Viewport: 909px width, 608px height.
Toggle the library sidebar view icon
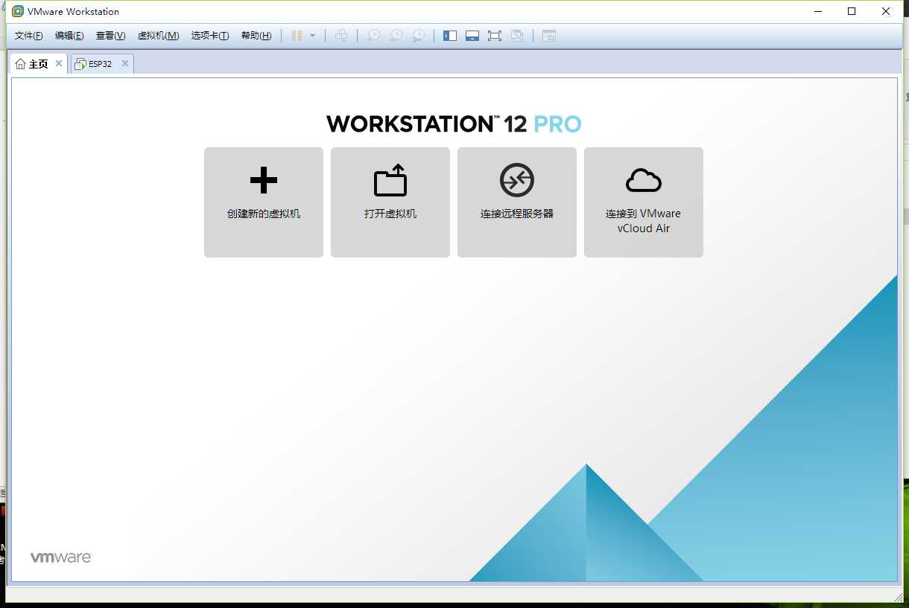(x=450, y=36)
